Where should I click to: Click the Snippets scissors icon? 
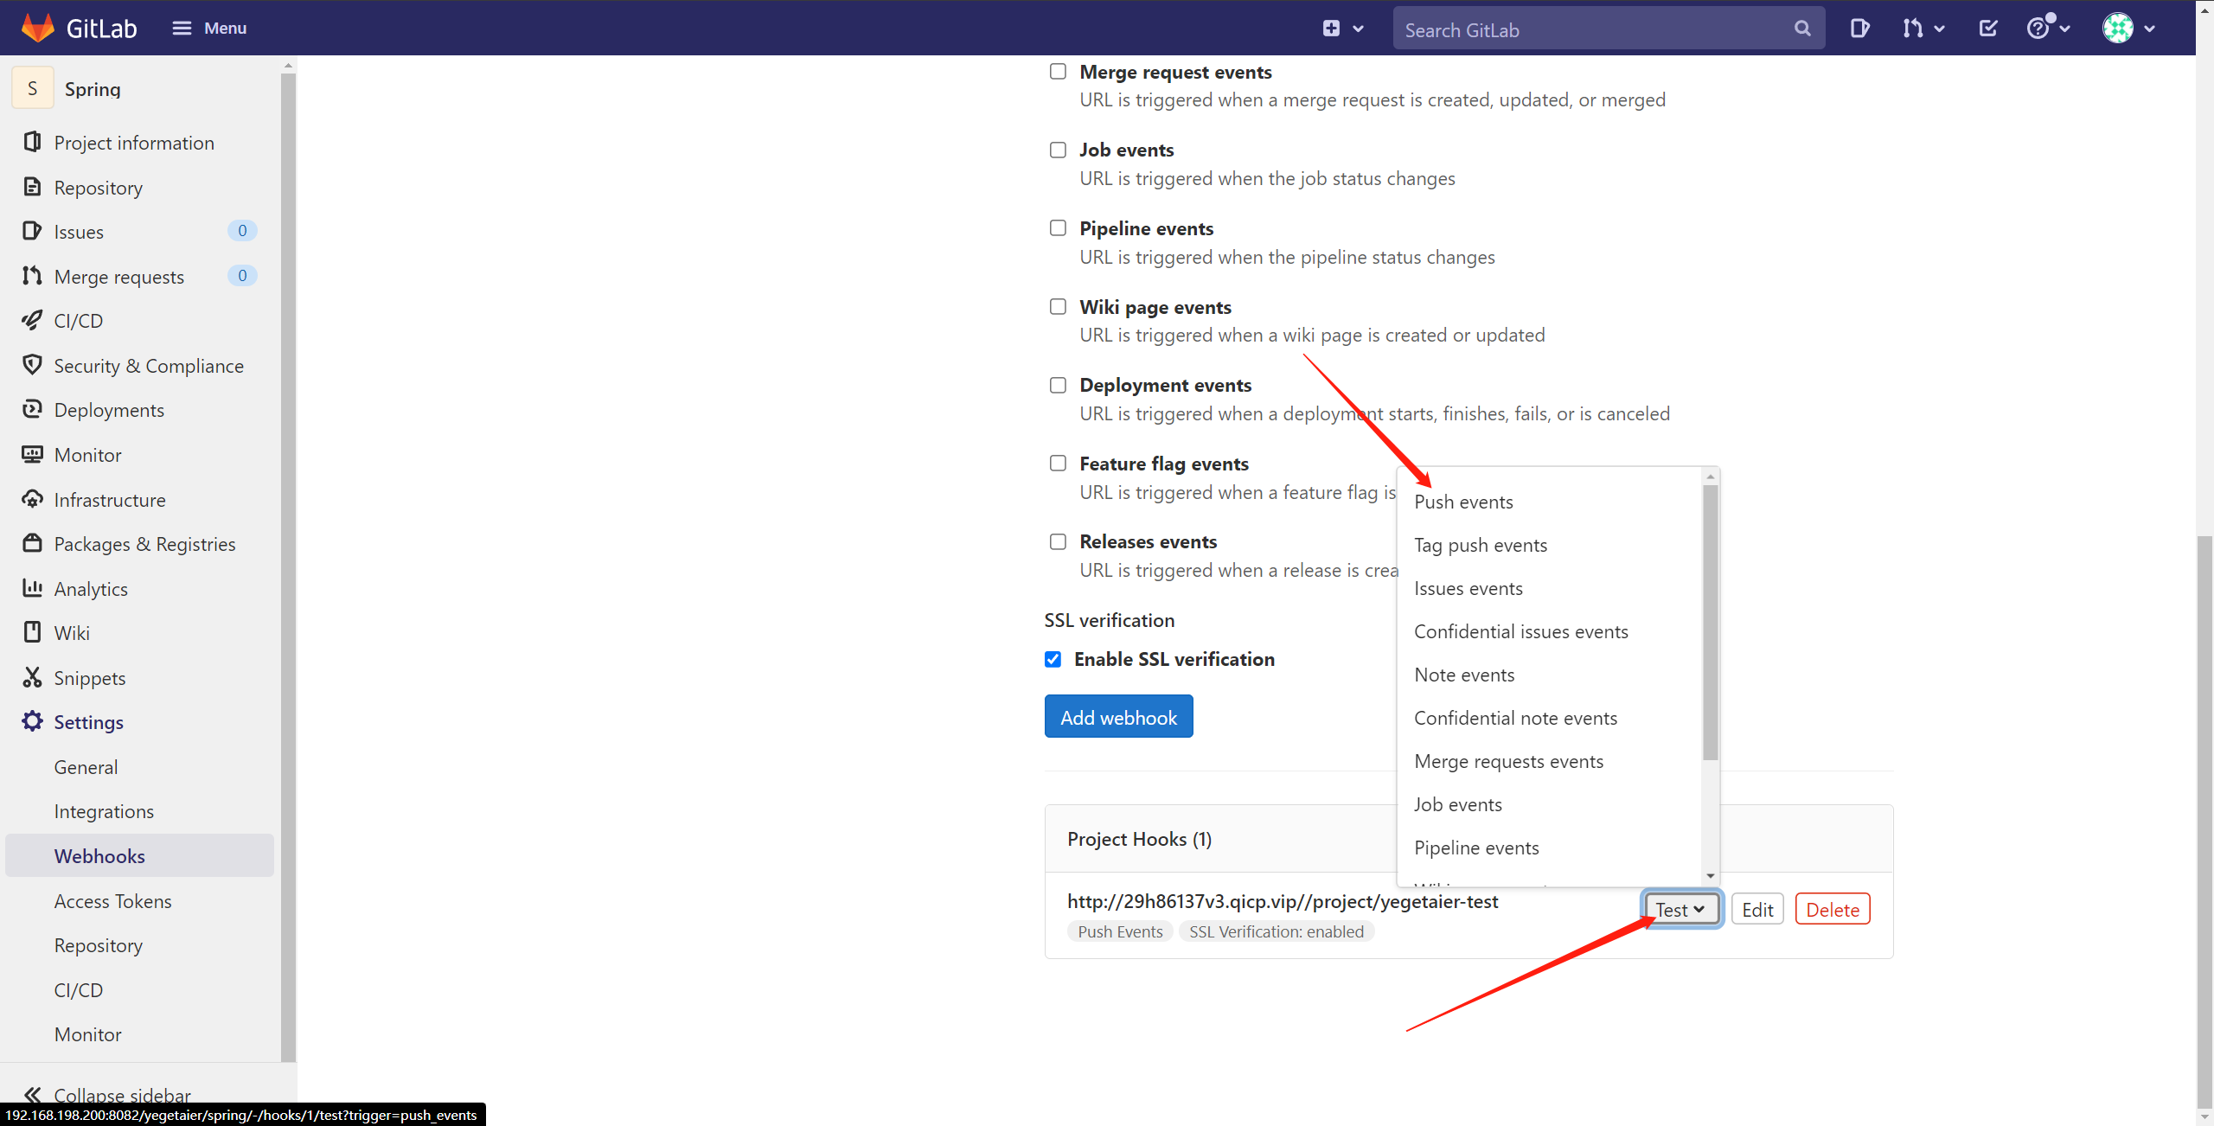pyautogui.click(x=32, y=677)
